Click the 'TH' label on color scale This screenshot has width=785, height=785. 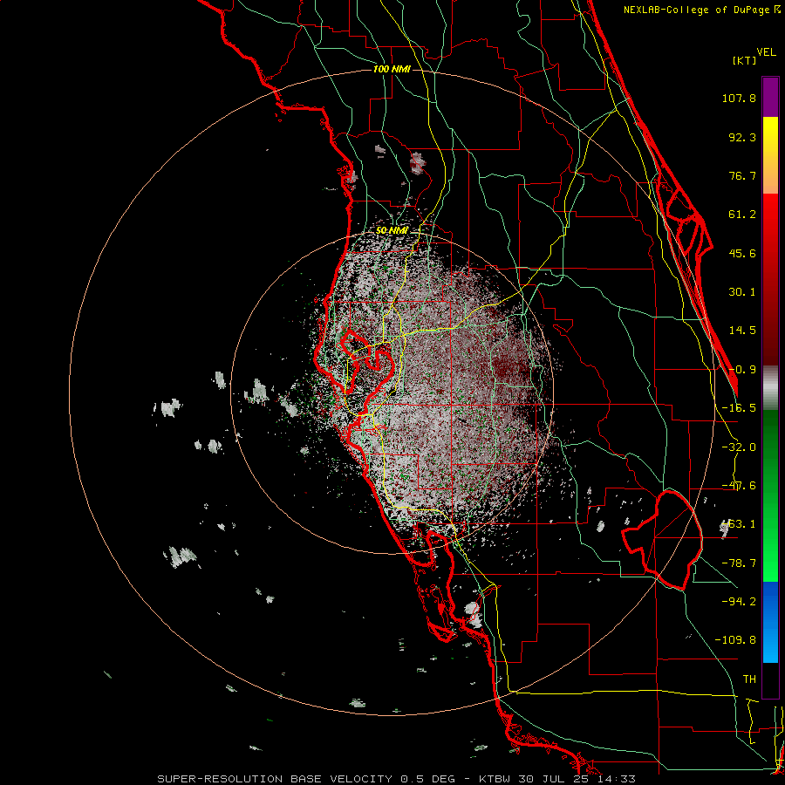(749, 679)
